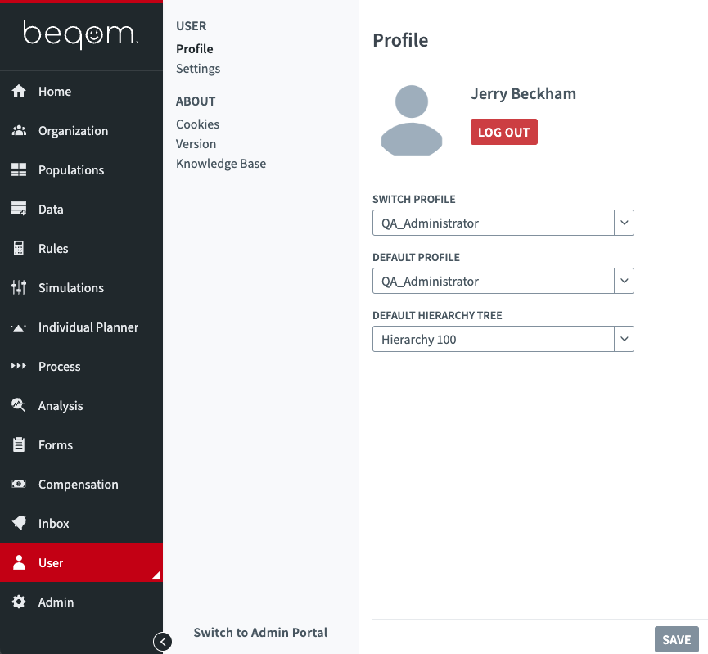708x654 pixels.
Task: Click the Forms clipboard icon
Action: 19,445
